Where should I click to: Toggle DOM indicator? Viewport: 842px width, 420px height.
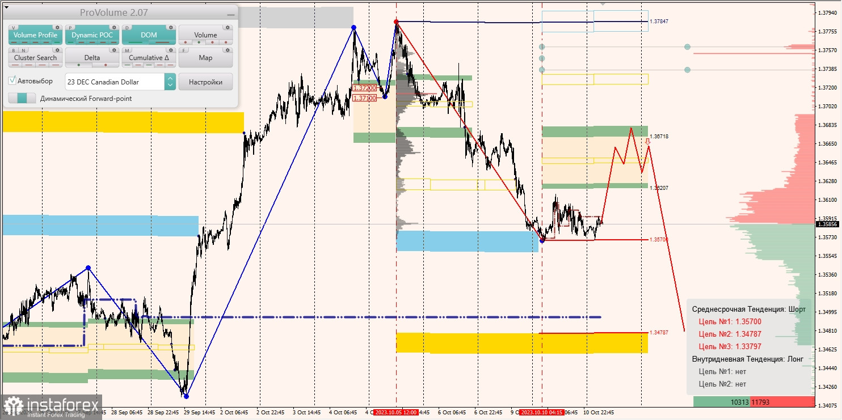click(x=149, y=35)
